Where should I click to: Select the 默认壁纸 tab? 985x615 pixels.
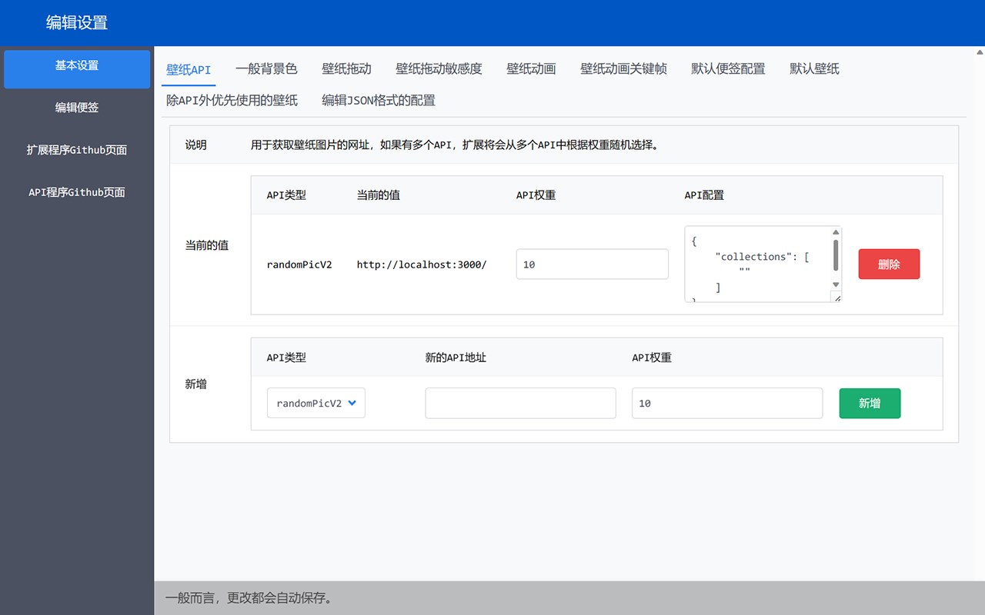click(x=814, y=69)
